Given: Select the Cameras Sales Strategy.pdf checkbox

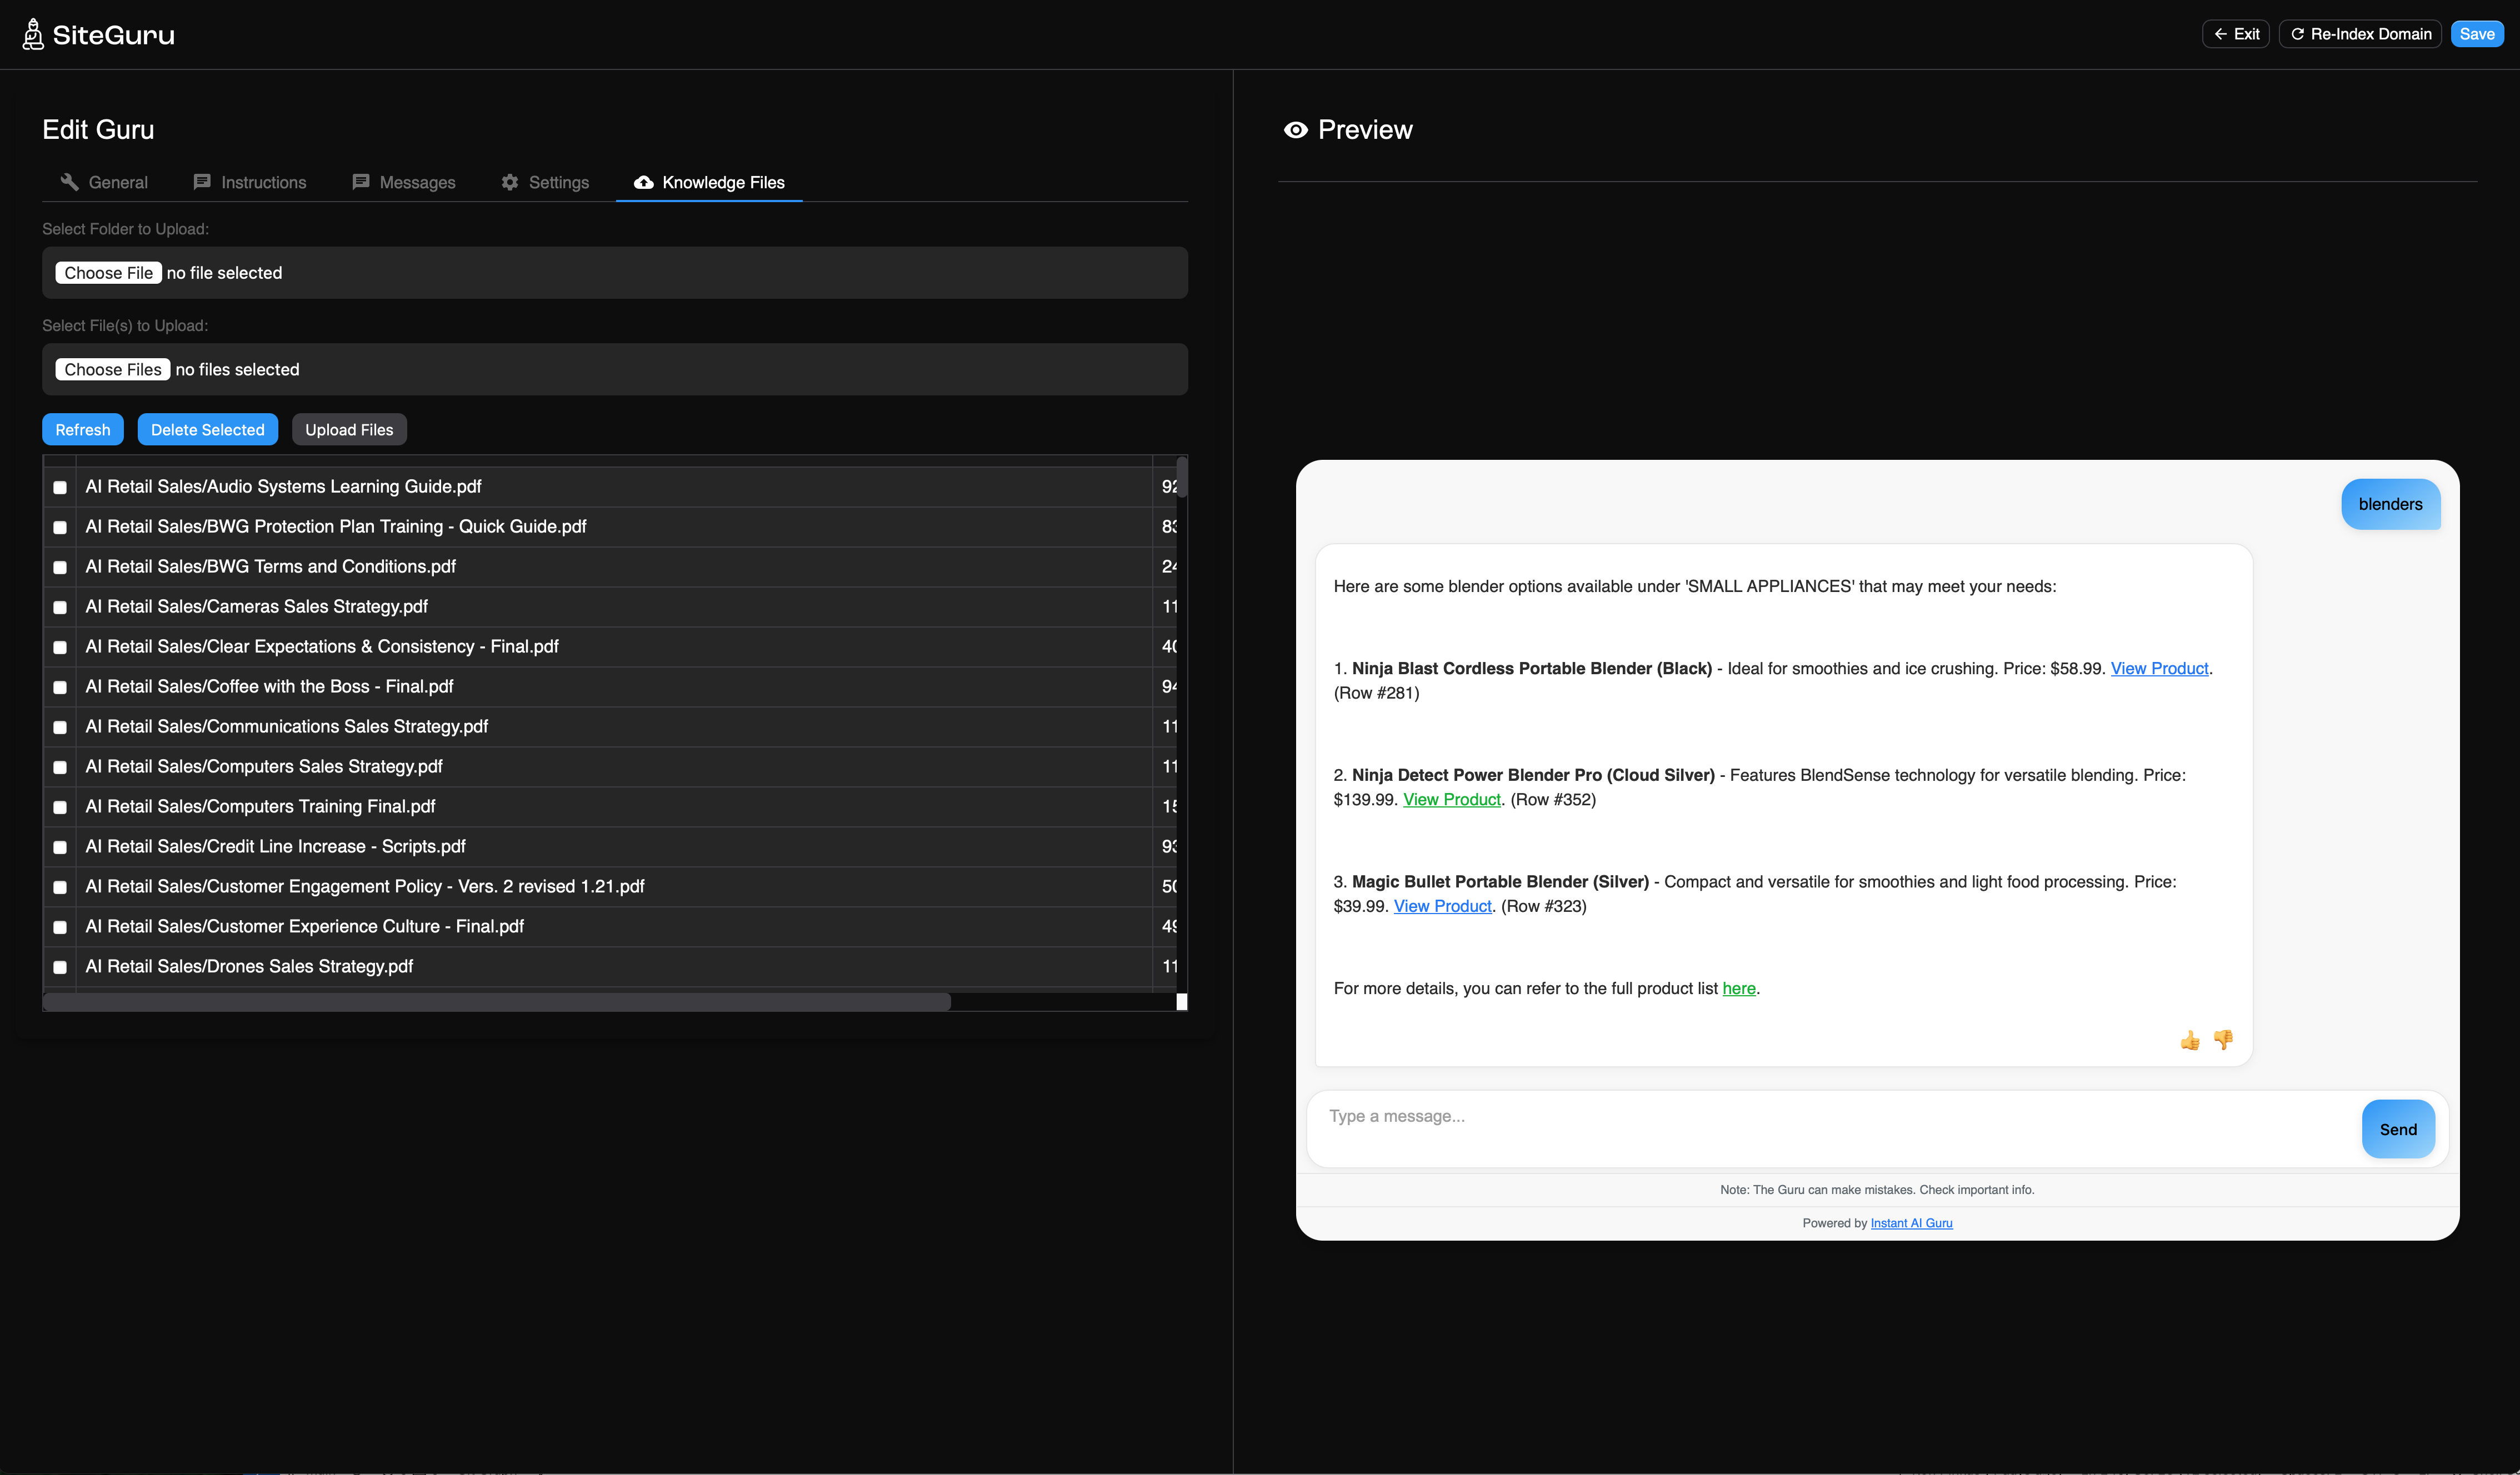Looking at the screenshot, I should point(60,608).
